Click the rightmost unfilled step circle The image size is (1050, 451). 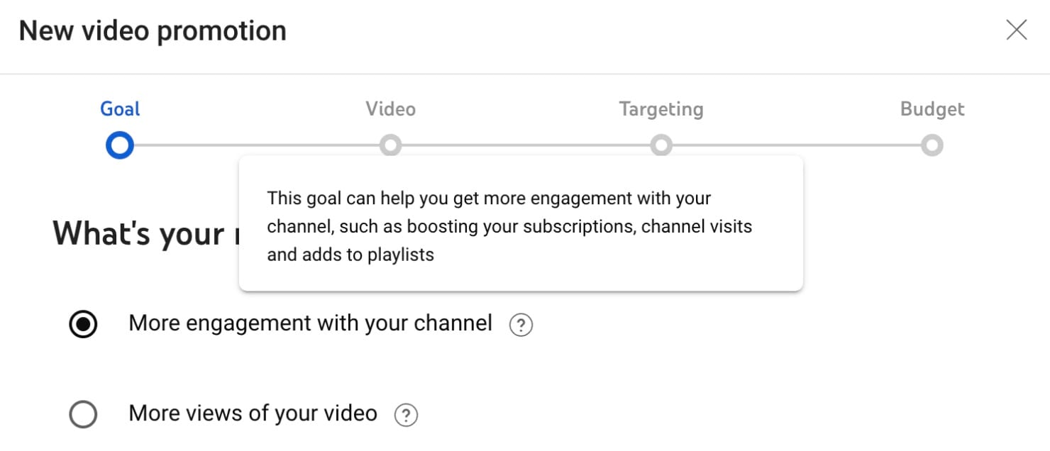click(x=932, y=145)
